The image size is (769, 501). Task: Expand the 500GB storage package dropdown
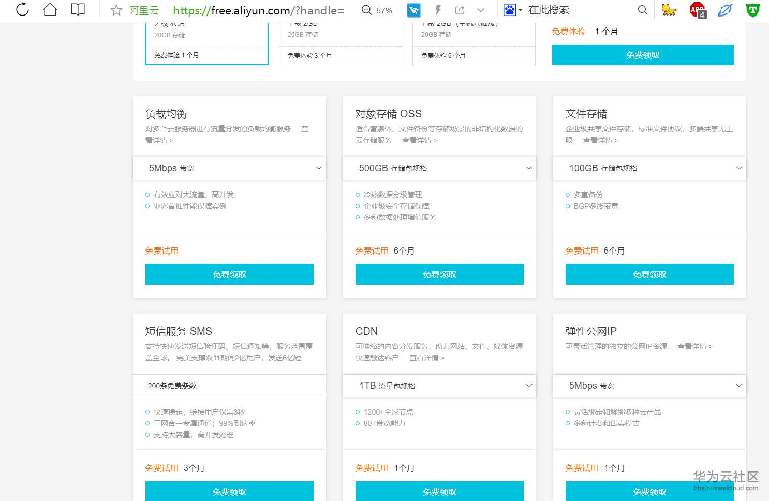point(439,168)
